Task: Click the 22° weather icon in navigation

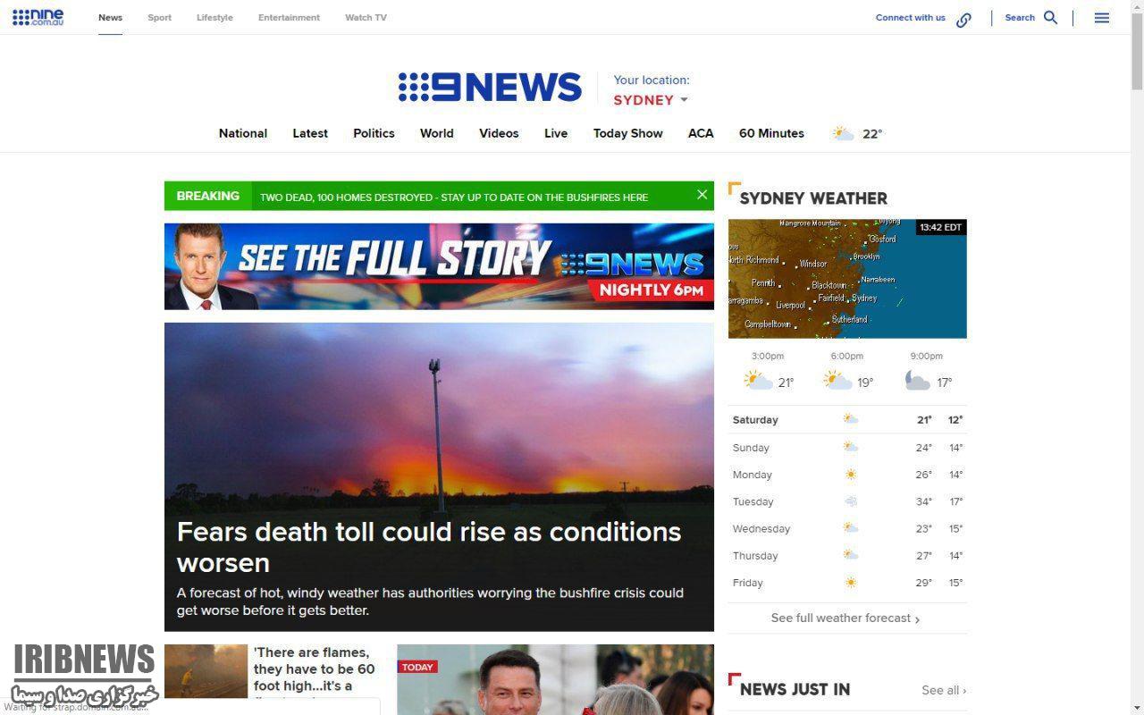Action: click(843, 133)
